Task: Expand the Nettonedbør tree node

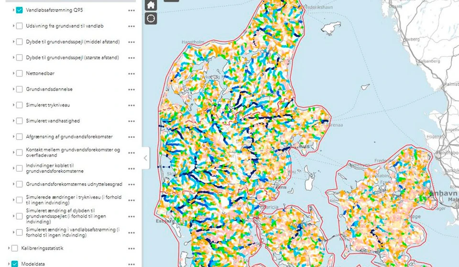Action: (13, 73)
